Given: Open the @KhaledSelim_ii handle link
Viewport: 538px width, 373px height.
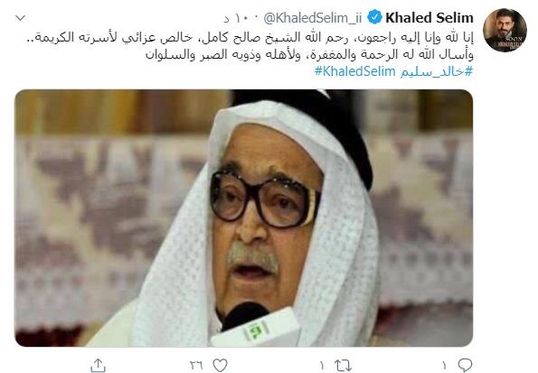Looking at the screenshot, I should pos(313,18).
